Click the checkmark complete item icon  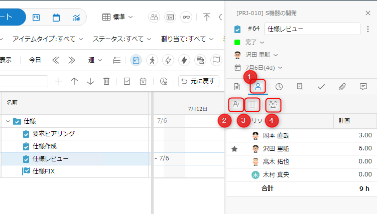click(127, 81)
